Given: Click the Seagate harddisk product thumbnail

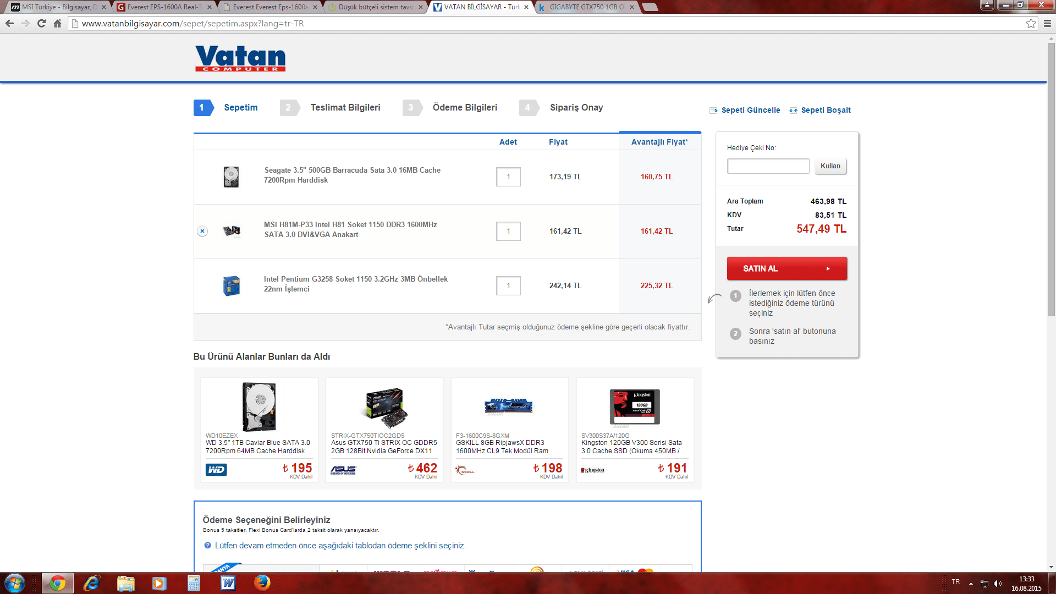Looking at the screenshot, I should click(x=231, y=177).
